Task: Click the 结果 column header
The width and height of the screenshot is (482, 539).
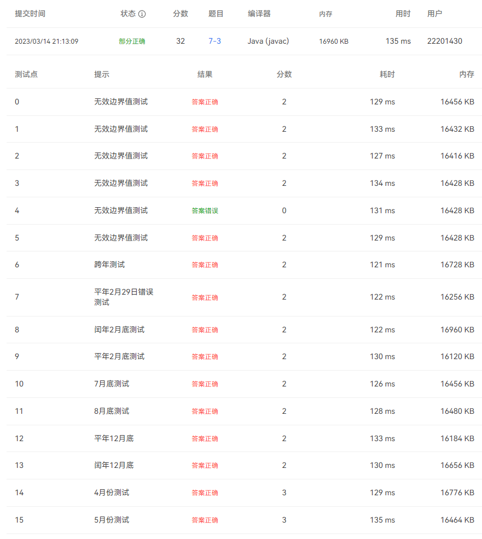Action: (x=205, y=74)
